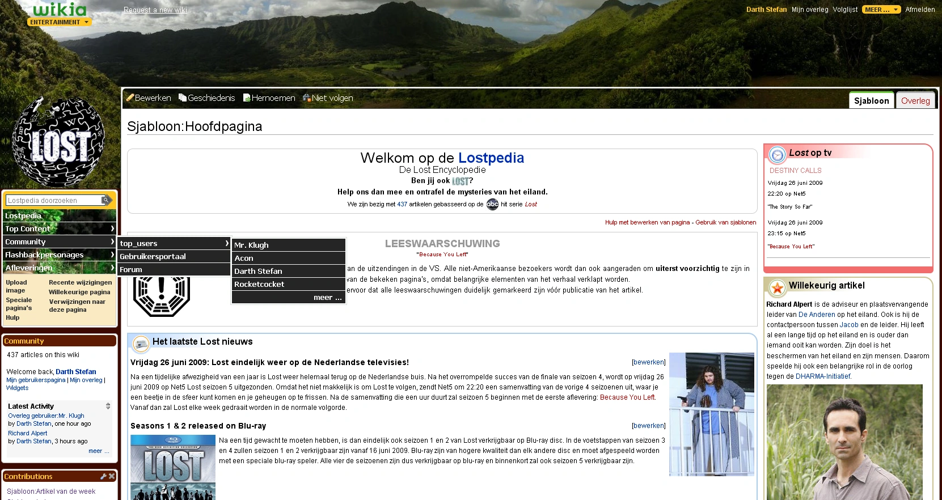Click Afmelden to log out
942x500 pixels.
(x=920, y=10)
